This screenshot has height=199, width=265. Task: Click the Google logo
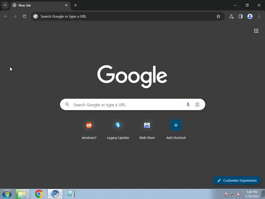click(132, 76)
